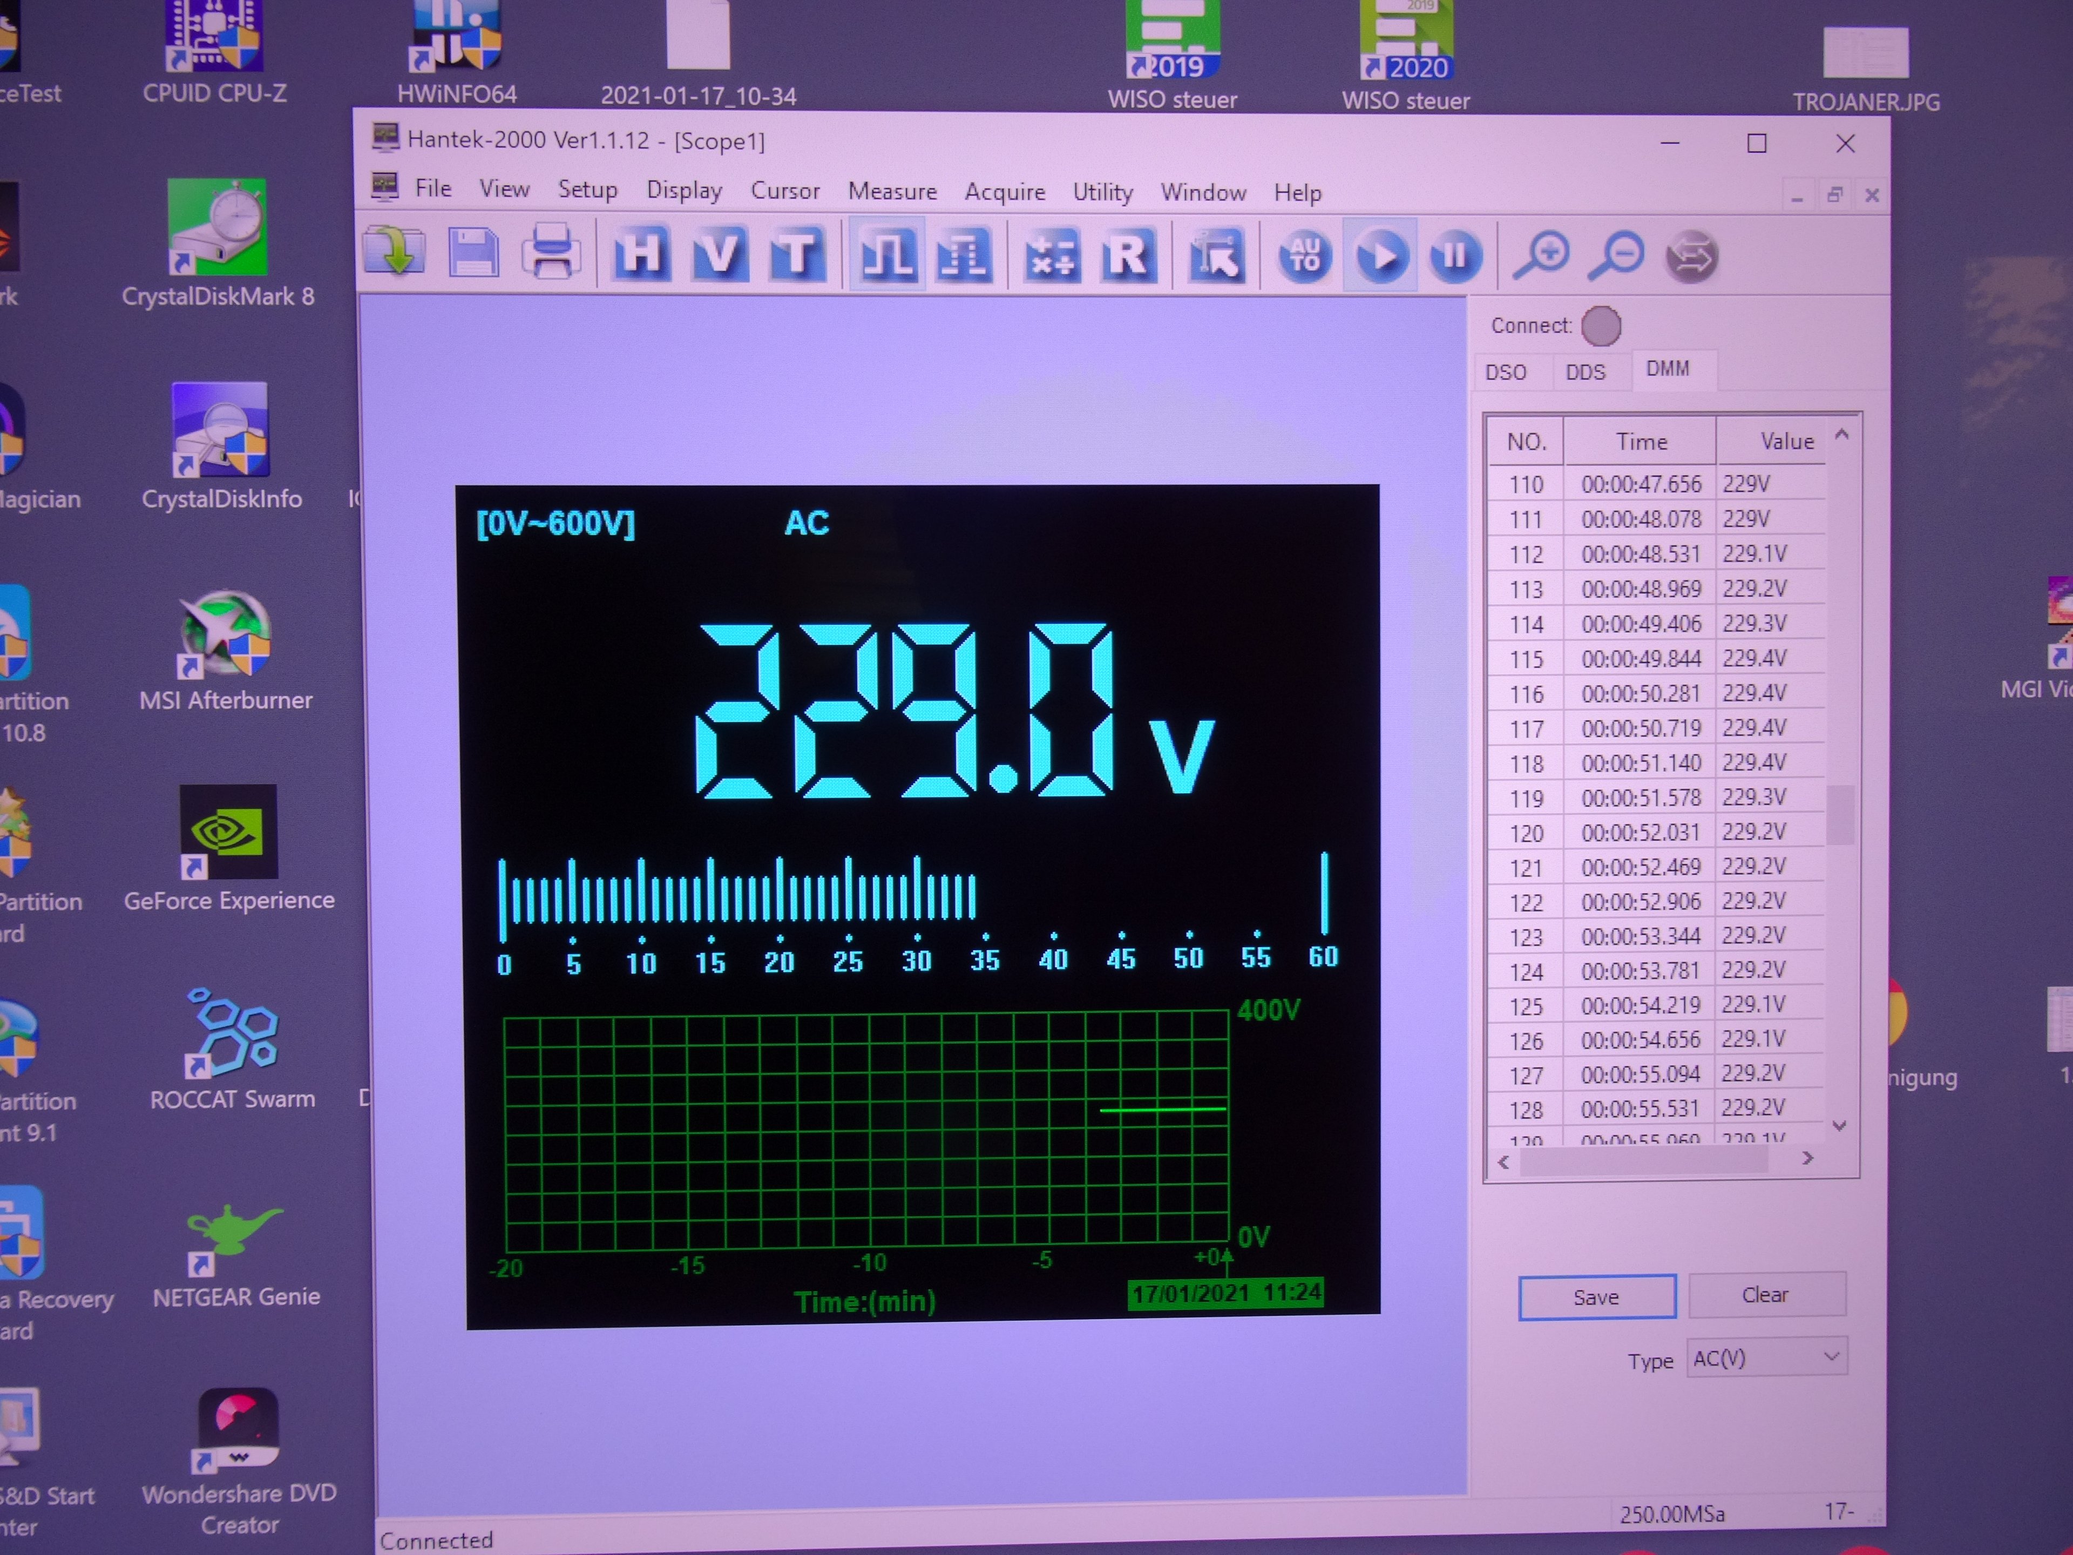The image size is (2073, 1555).
Task: Click the Save button in DMM panel
Action: (1596, 1297)
